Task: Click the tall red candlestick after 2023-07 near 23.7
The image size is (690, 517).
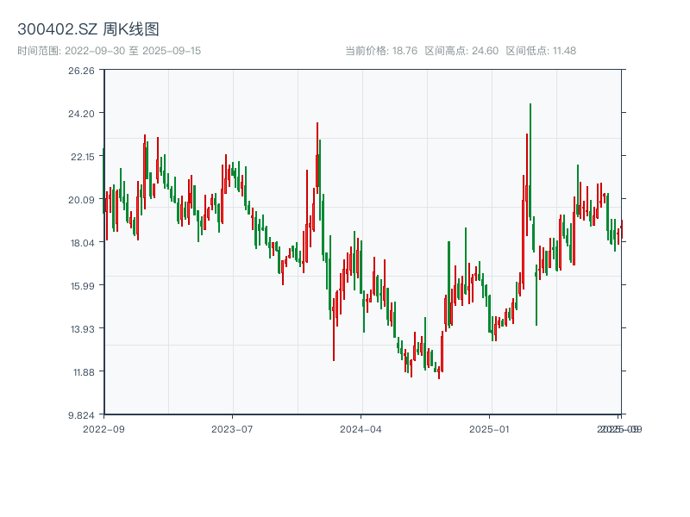Action: (317, 159)
